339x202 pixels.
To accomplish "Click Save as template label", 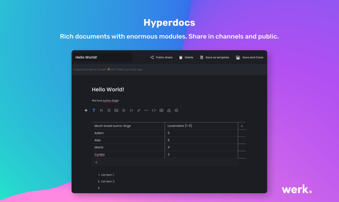I will tap(217, 57).
